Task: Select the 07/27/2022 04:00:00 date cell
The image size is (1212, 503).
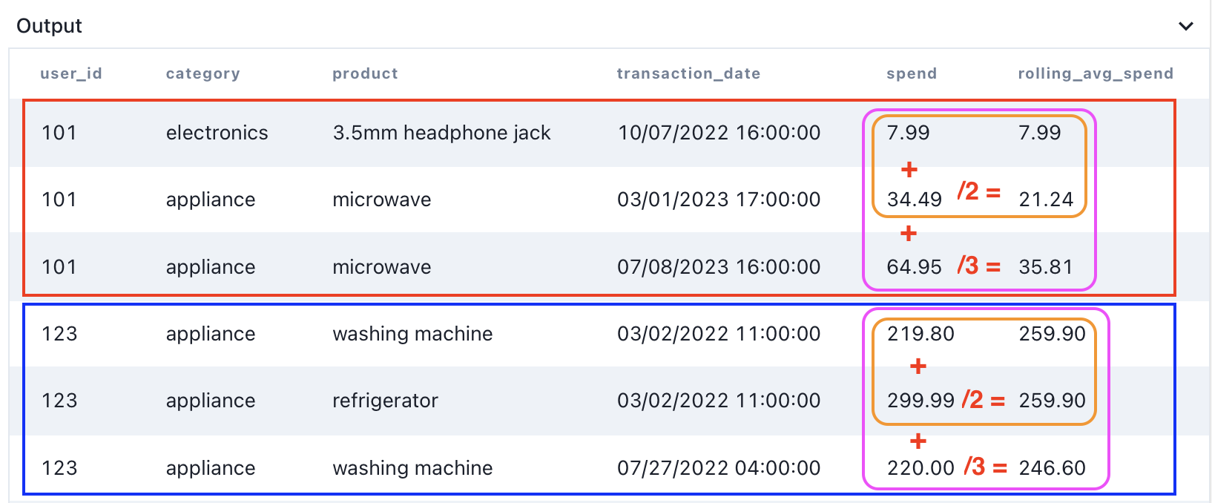Action: [719, 468]
